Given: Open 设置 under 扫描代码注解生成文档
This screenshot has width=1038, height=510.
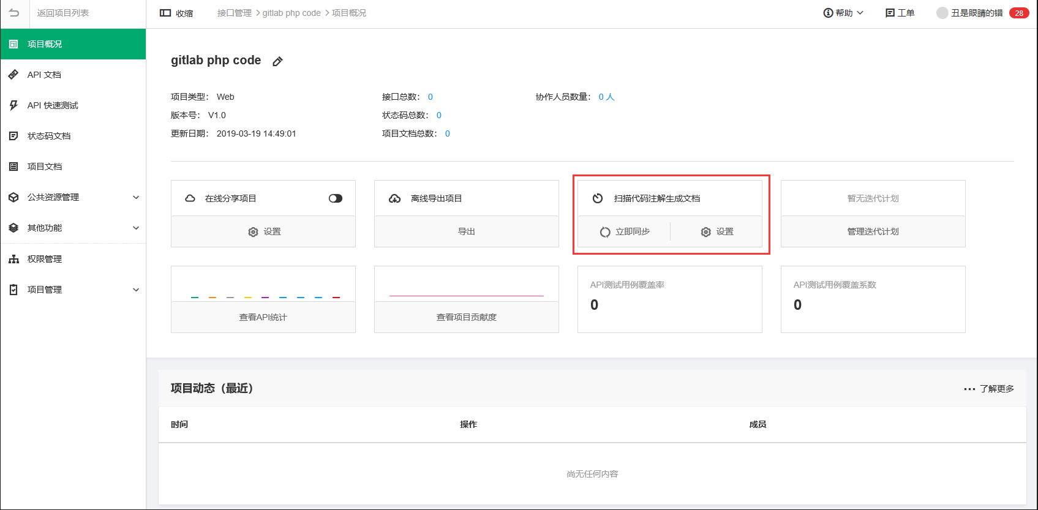Looking at the screenshot, I should click(x=716, y=231).
